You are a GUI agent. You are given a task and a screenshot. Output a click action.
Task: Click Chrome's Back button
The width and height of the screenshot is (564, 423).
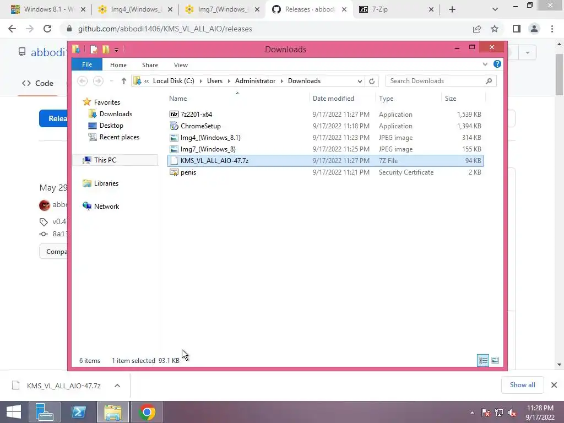12,29
